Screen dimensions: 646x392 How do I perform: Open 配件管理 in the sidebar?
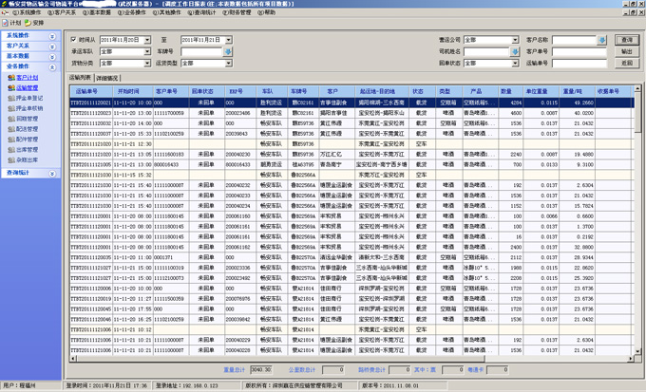(28, 140)
